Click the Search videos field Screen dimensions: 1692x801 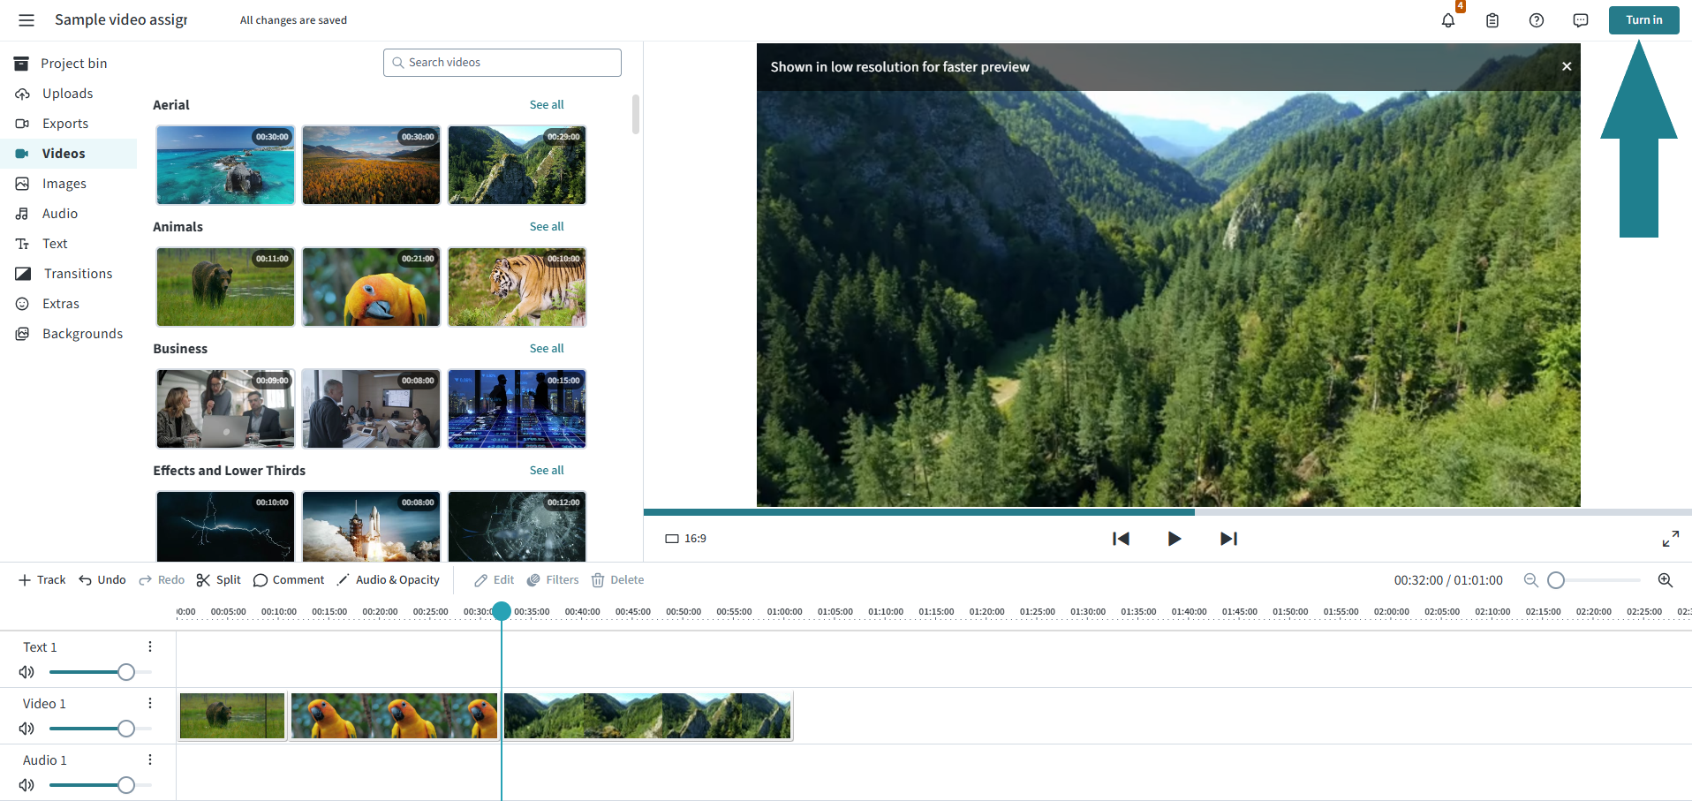point(502,63)
